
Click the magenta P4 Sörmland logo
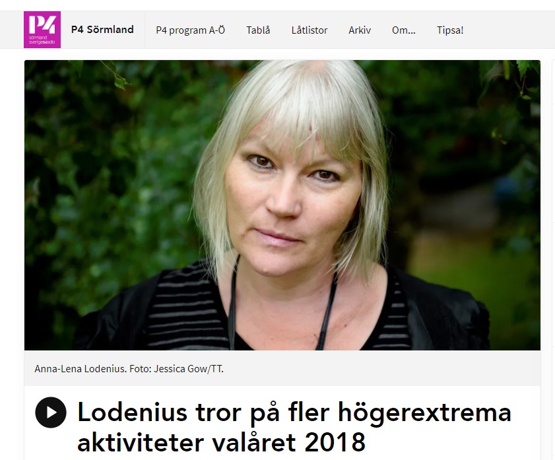pos(42,30)
